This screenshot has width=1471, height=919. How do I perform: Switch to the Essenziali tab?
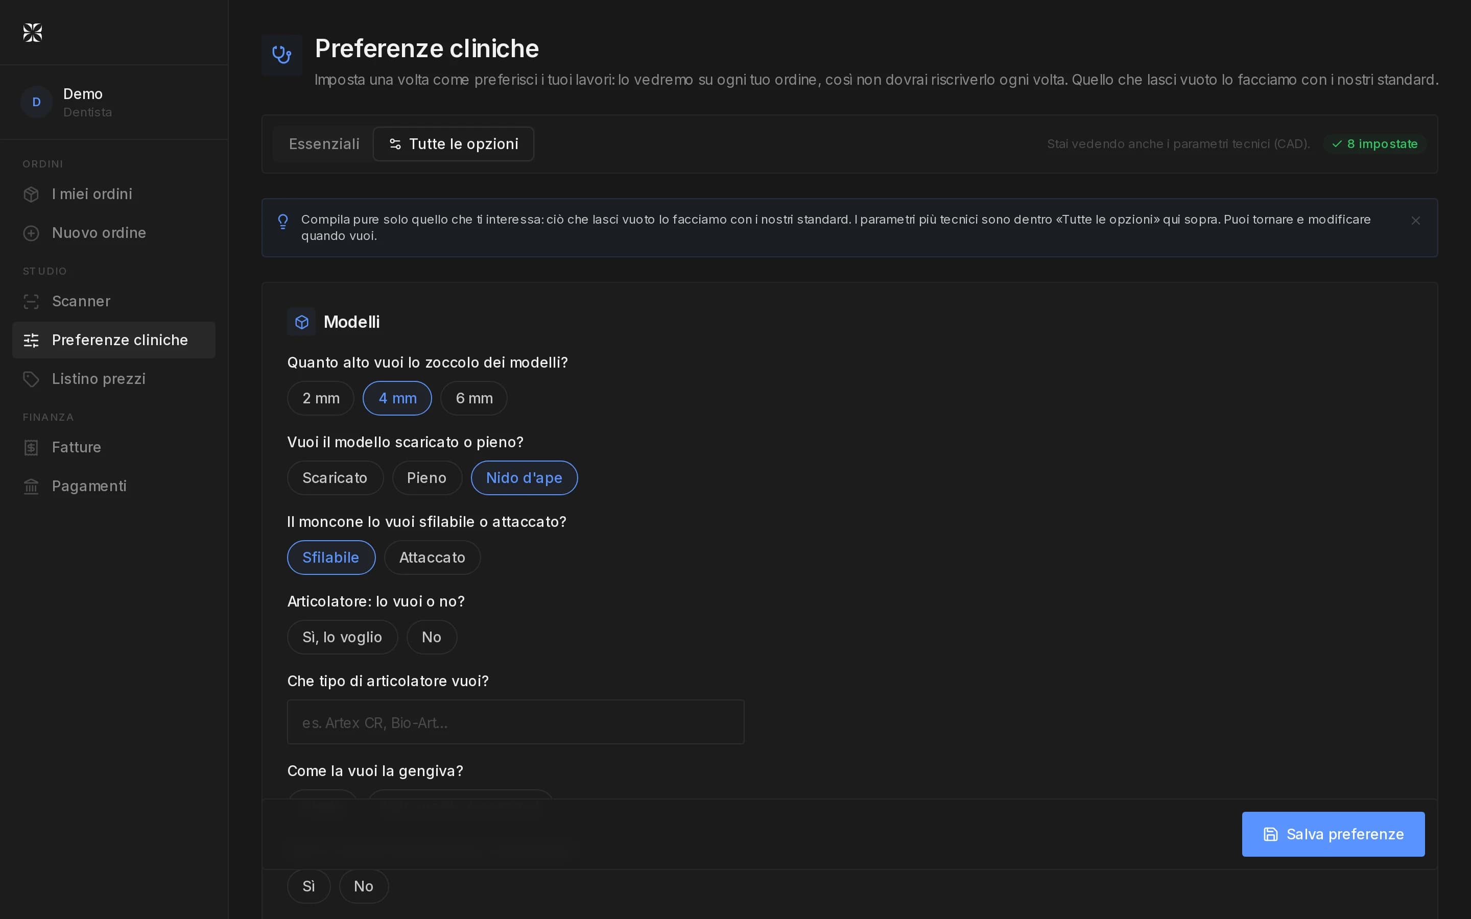point(324,144)
